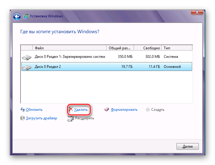Click the disc icon beside Загрузить драйвер
215x165 pixels.
23,118
